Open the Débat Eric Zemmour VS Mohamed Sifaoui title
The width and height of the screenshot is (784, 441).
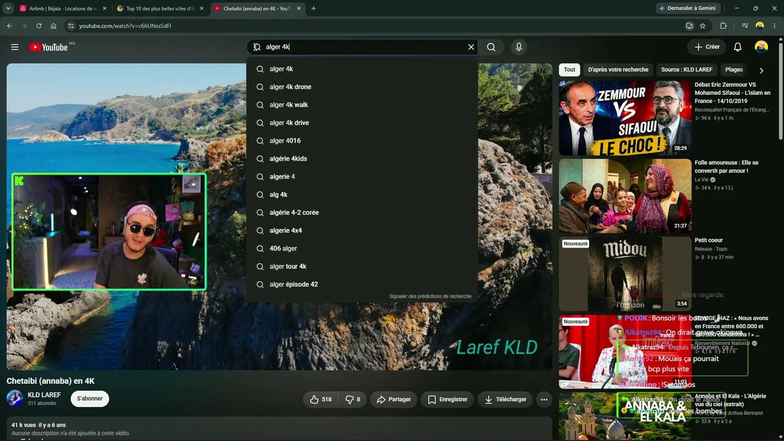[x=733, y=92]
